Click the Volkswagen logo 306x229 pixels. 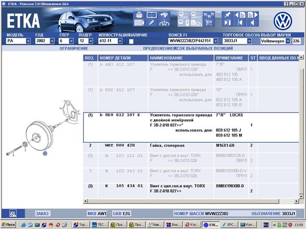pyautogui.click(x=283, y=21)
